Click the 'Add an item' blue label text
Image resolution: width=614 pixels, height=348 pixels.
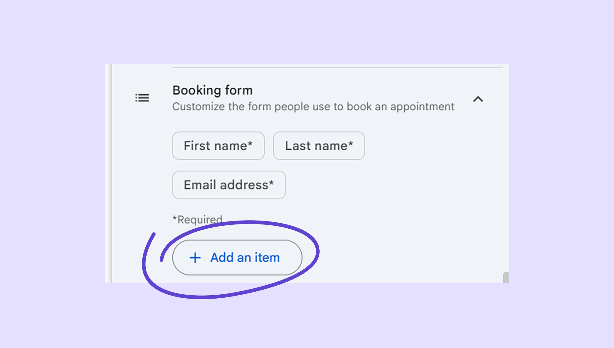[x=245, y=258]
